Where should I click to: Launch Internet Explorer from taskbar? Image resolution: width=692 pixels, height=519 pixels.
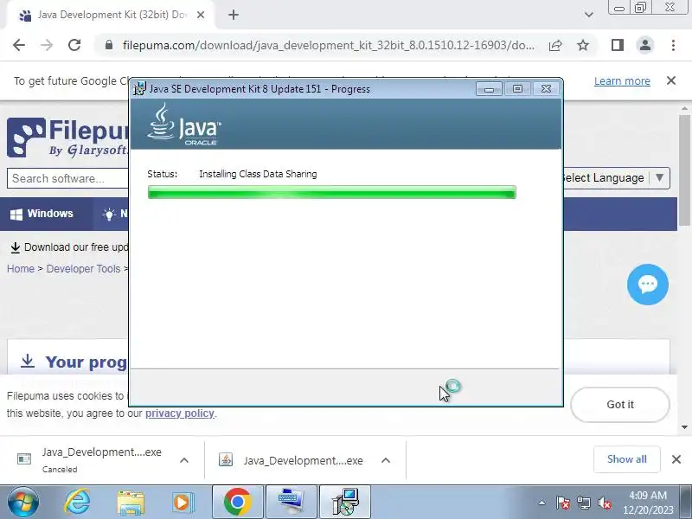(x=77, y=503)
